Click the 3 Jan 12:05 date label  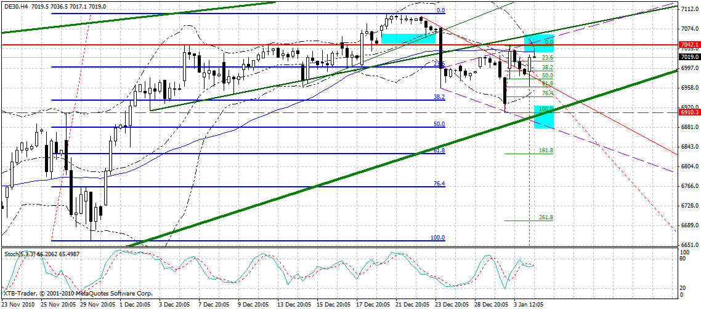tap(529, 305)
